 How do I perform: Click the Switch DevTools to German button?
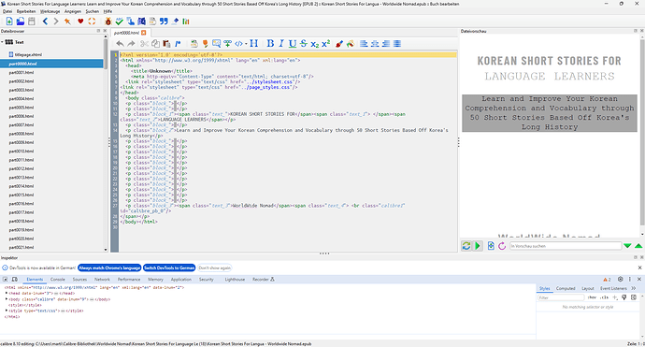click(169, 268)
